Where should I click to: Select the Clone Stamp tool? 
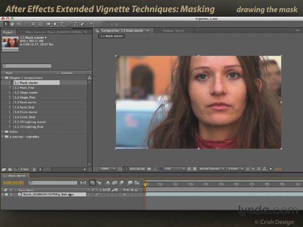pyautogui.click(x=76, y=24)
